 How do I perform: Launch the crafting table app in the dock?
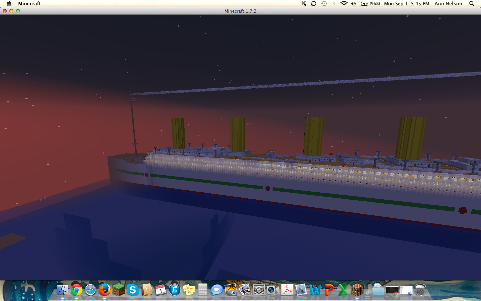point(357,290)
